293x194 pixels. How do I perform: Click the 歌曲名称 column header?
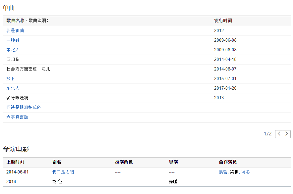[x=16, y=21]
